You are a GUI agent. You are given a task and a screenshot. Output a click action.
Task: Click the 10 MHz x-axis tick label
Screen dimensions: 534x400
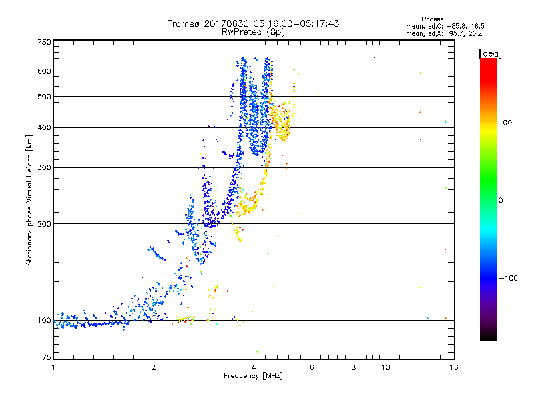(x=386, y=367)
